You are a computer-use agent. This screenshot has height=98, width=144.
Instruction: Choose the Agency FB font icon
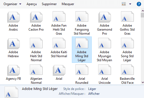pyautogui.click(x=13, y=70)
